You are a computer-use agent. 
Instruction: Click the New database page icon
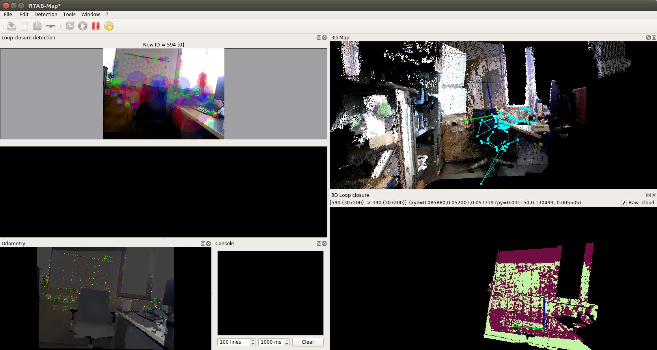24,26
